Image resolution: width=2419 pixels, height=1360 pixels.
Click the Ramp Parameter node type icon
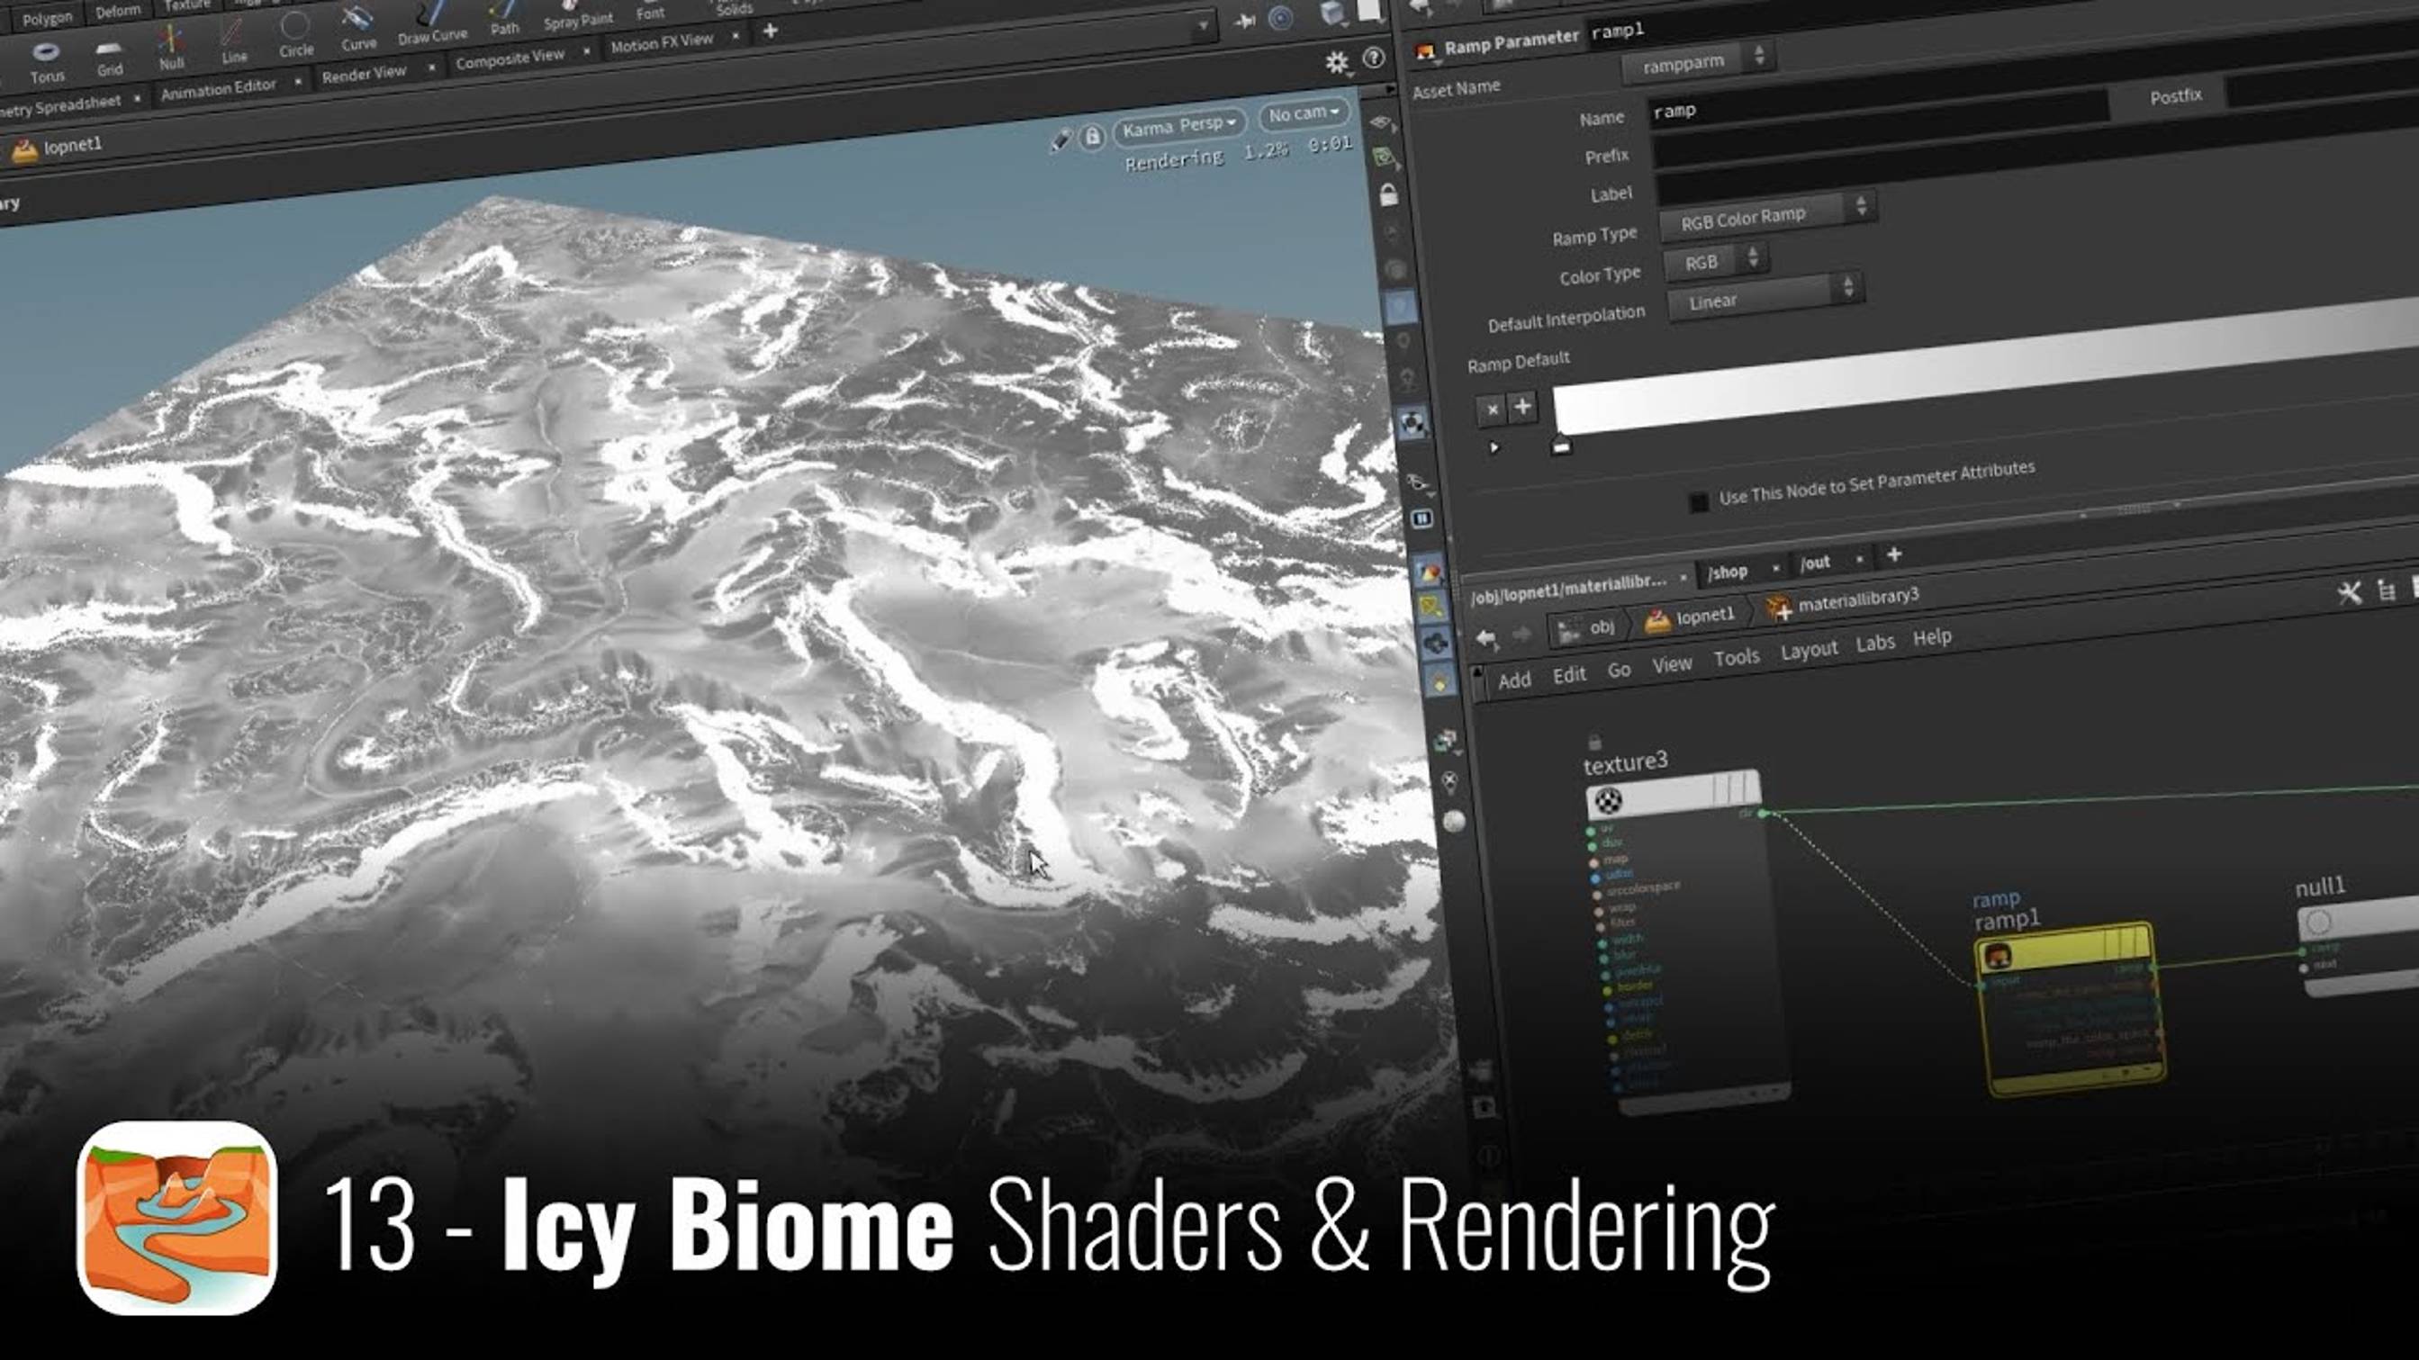[x=1425, y=50]
